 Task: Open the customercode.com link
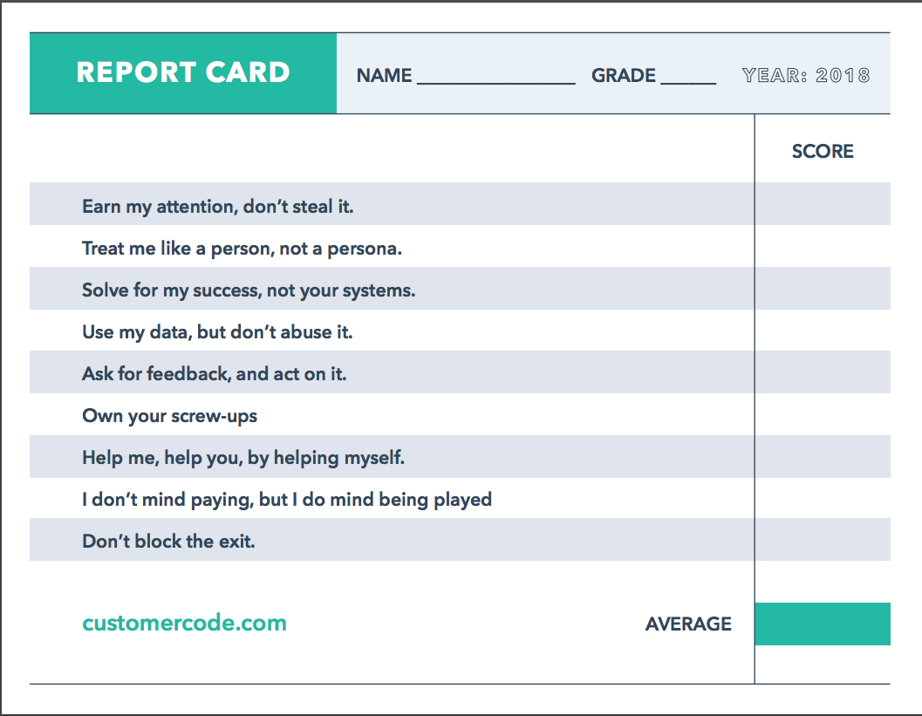[184, 623]
